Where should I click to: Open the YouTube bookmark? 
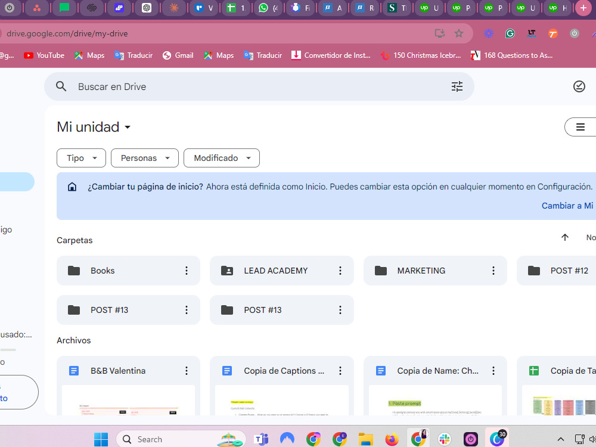[x=44, y=55]
